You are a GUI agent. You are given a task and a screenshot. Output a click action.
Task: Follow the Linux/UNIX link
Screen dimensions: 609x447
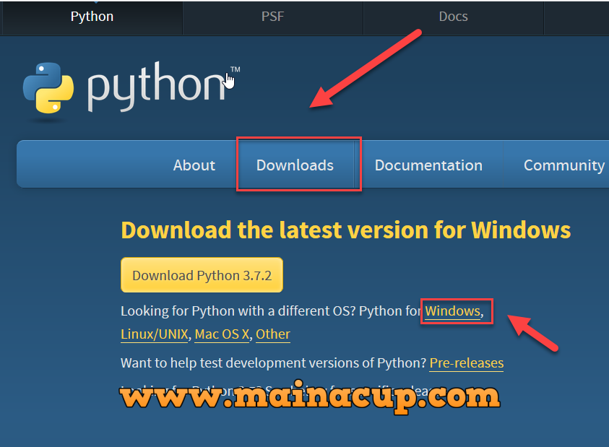point(154,334)
